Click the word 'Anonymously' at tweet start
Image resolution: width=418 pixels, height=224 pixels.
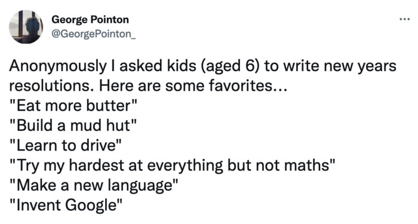click(x=58, y=66)
